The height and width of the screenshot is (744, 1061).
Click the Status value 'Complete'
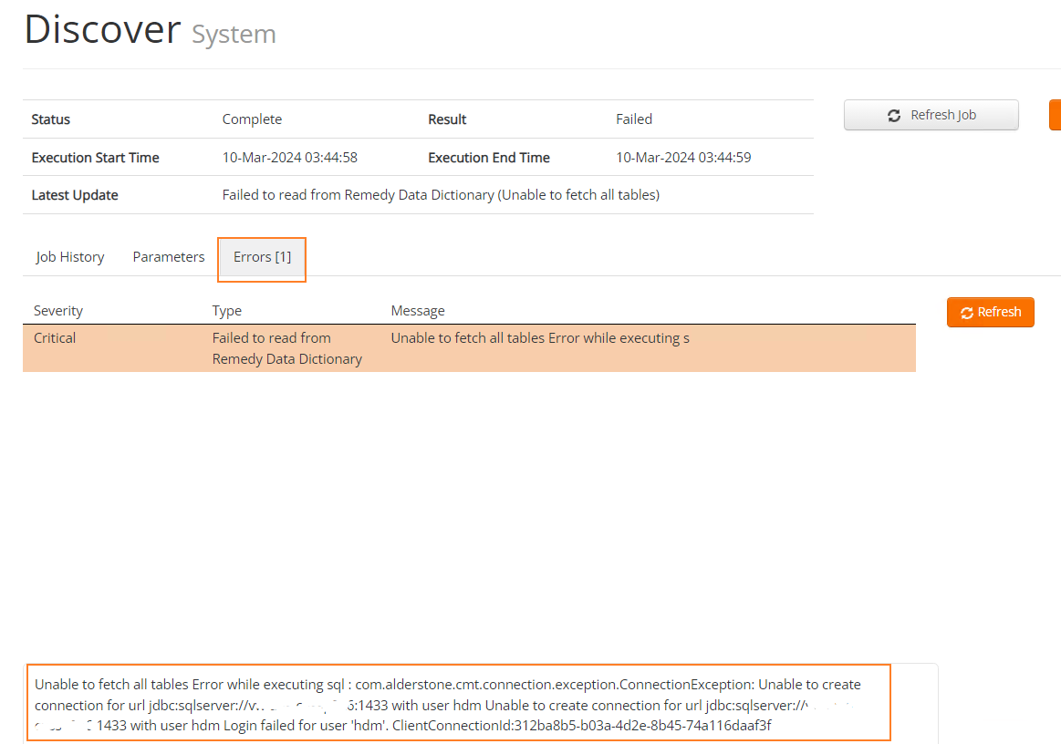[x=252, y=119]
